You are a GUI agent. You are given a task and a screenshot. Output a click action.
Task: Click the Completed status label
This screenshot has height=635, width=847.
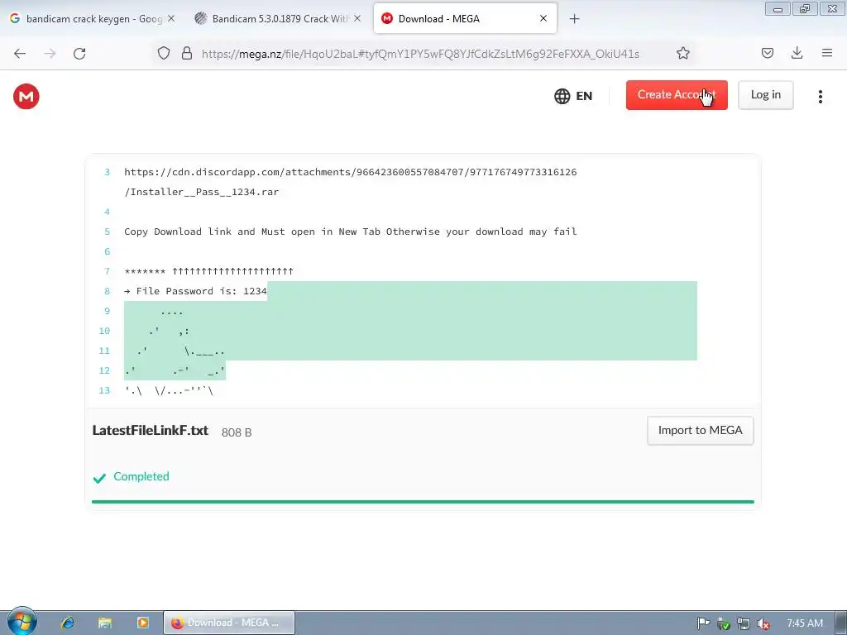[141, 476]
